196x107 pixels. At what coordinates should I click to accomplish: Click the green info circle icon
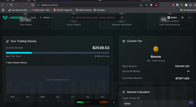click(114, 102)
